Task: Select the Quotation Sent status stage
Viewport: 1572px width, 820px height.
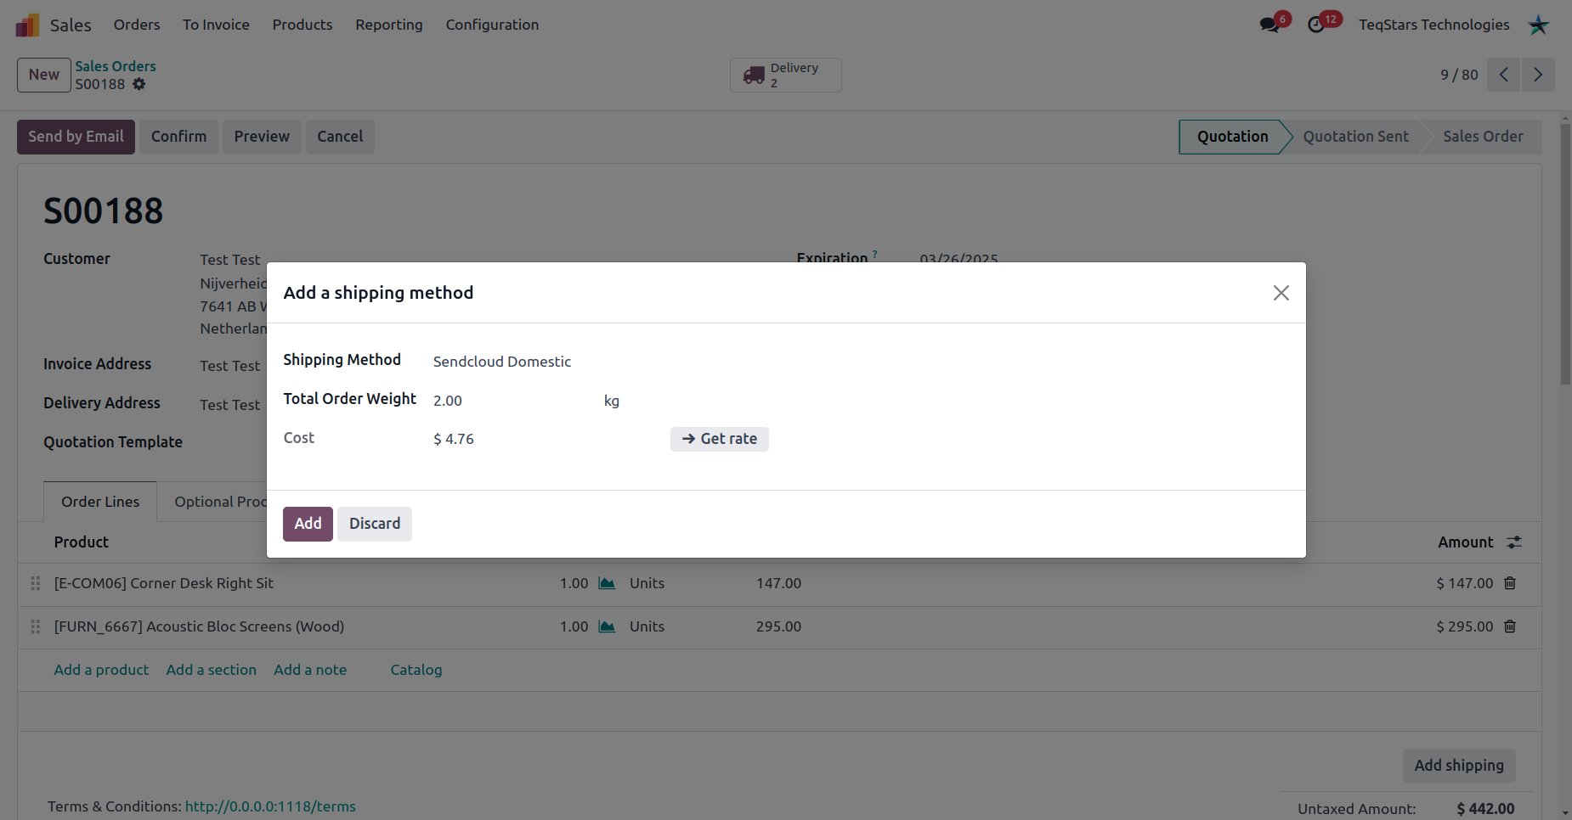Action: pyautogui.click(x=1355, y=137)
